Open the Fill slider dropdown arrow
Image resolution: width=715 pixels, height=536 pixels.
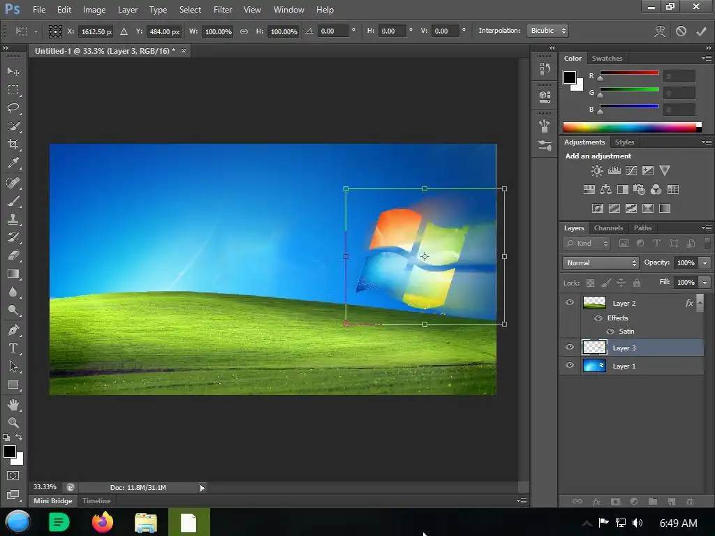705,283
